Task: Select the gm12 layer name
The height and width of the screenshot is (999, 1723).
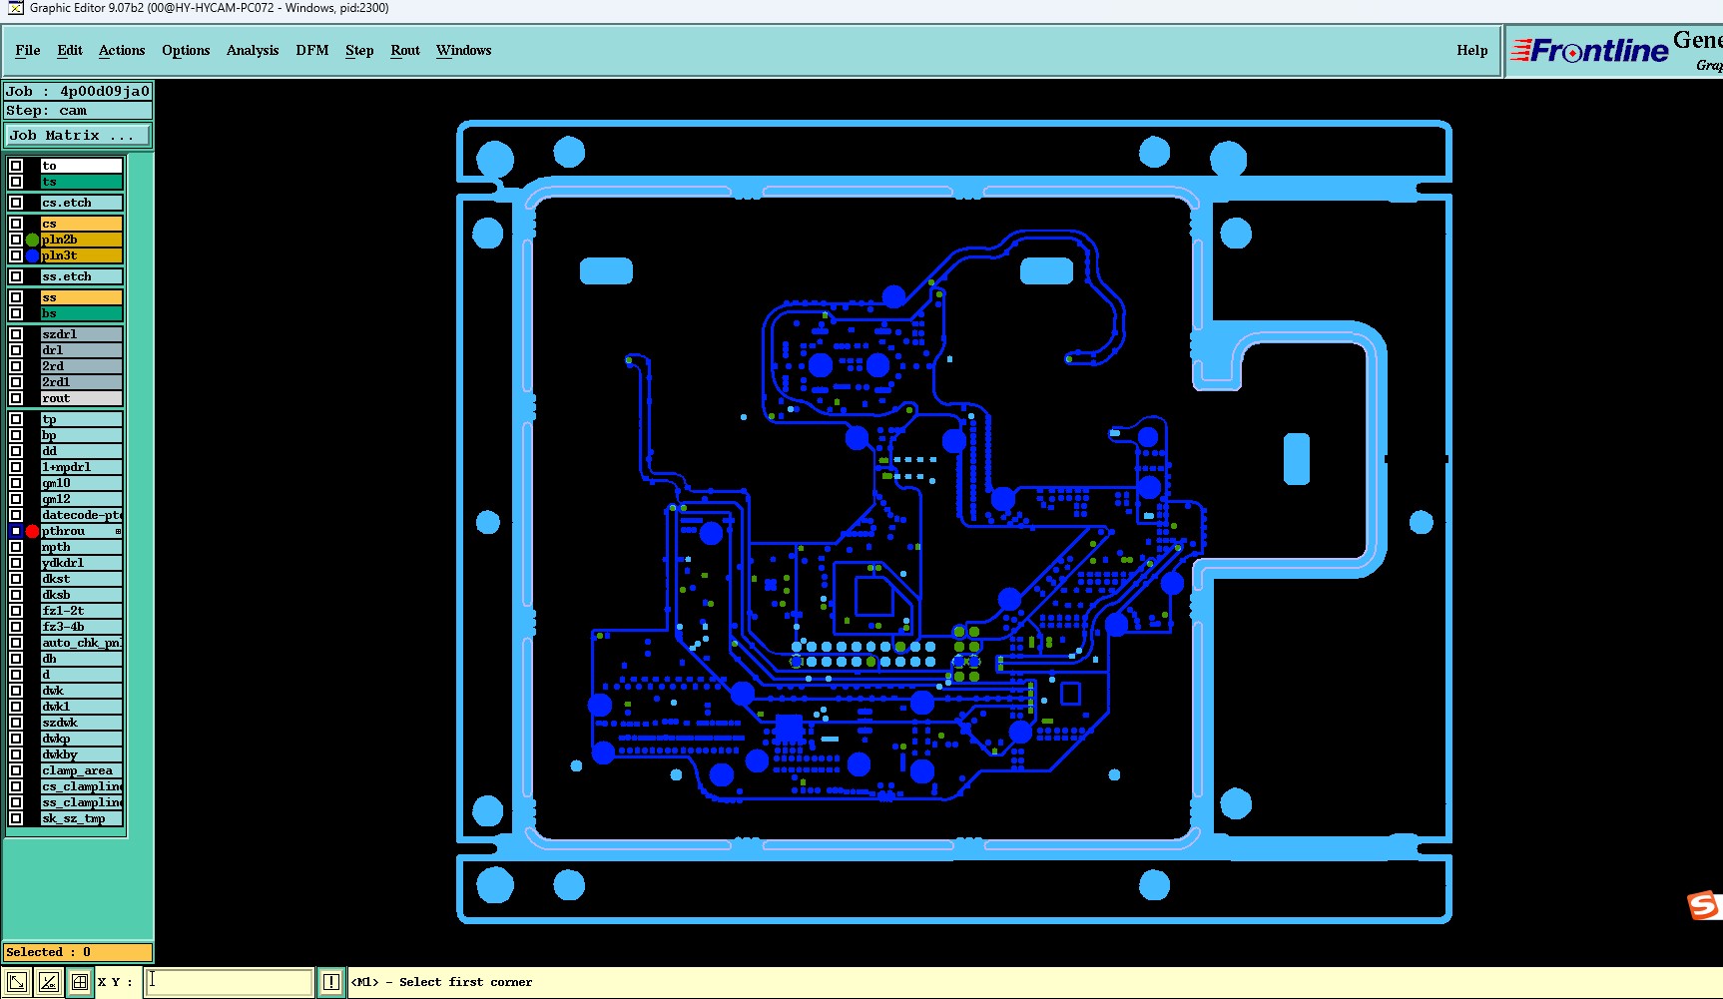Action: [82, 499]
